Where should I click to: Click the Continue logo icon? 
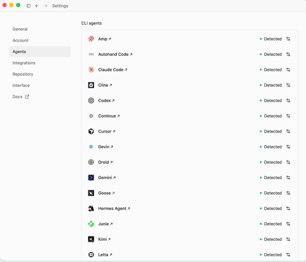point(91,116)
